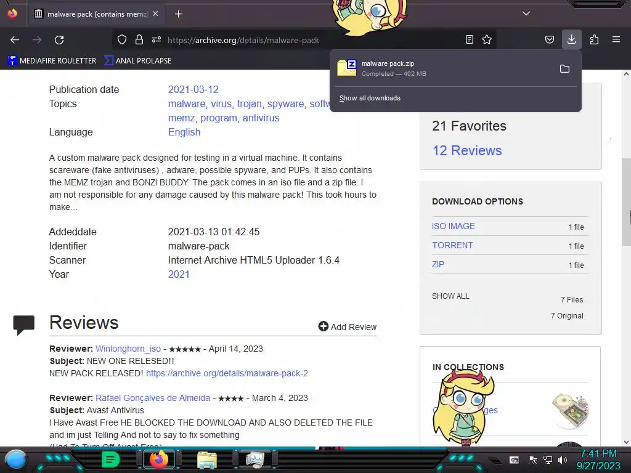631x473 pixels.
Task: Click Add Review button
Action: click(348, 326)
